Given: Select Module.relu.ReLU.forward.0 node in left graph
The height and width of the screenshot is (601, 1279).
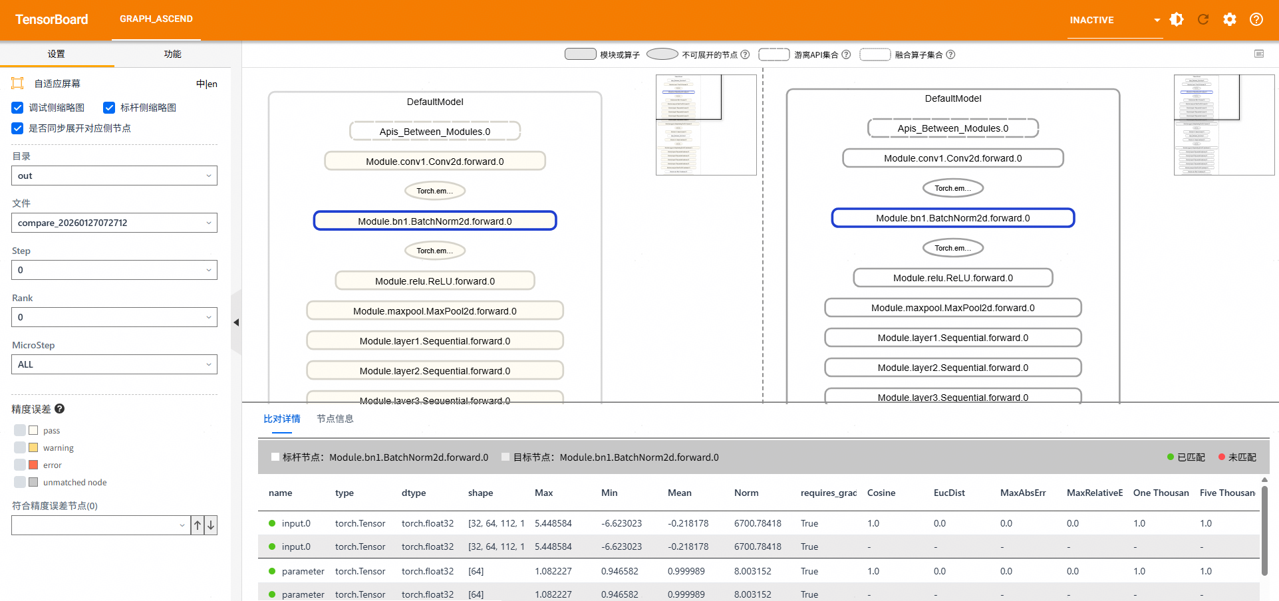Looking at the screenshot, I should [435, 281].
